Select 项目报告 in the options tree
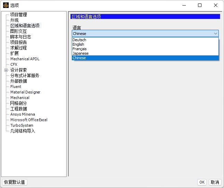Screen dimensions: 224x188 point(18,42)
